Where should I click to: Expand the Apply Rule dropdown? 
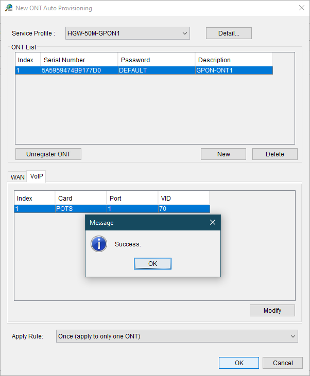(177, 336)
